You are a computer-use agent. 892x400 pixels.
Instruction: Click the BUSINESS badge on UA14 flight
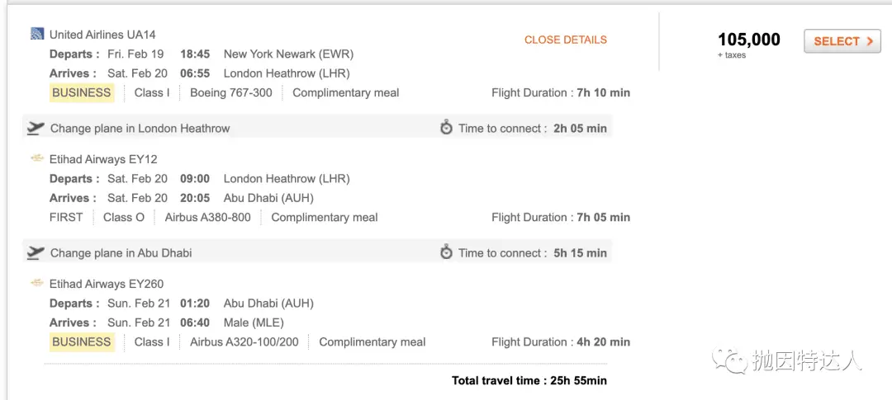tap(81, 92)
